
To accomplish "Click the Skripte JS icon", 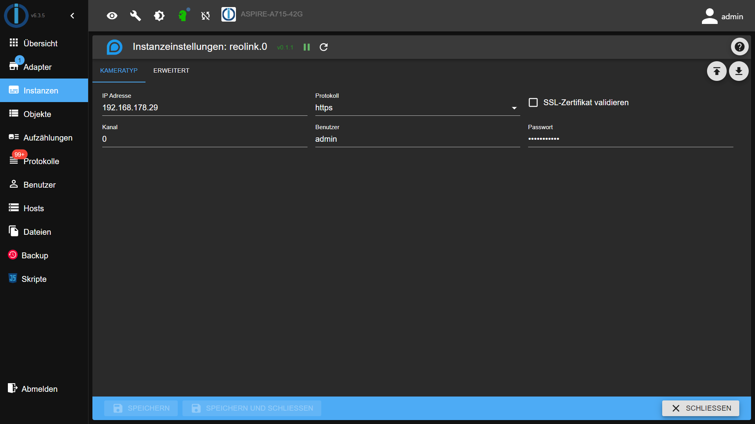I will coord(13,278).
